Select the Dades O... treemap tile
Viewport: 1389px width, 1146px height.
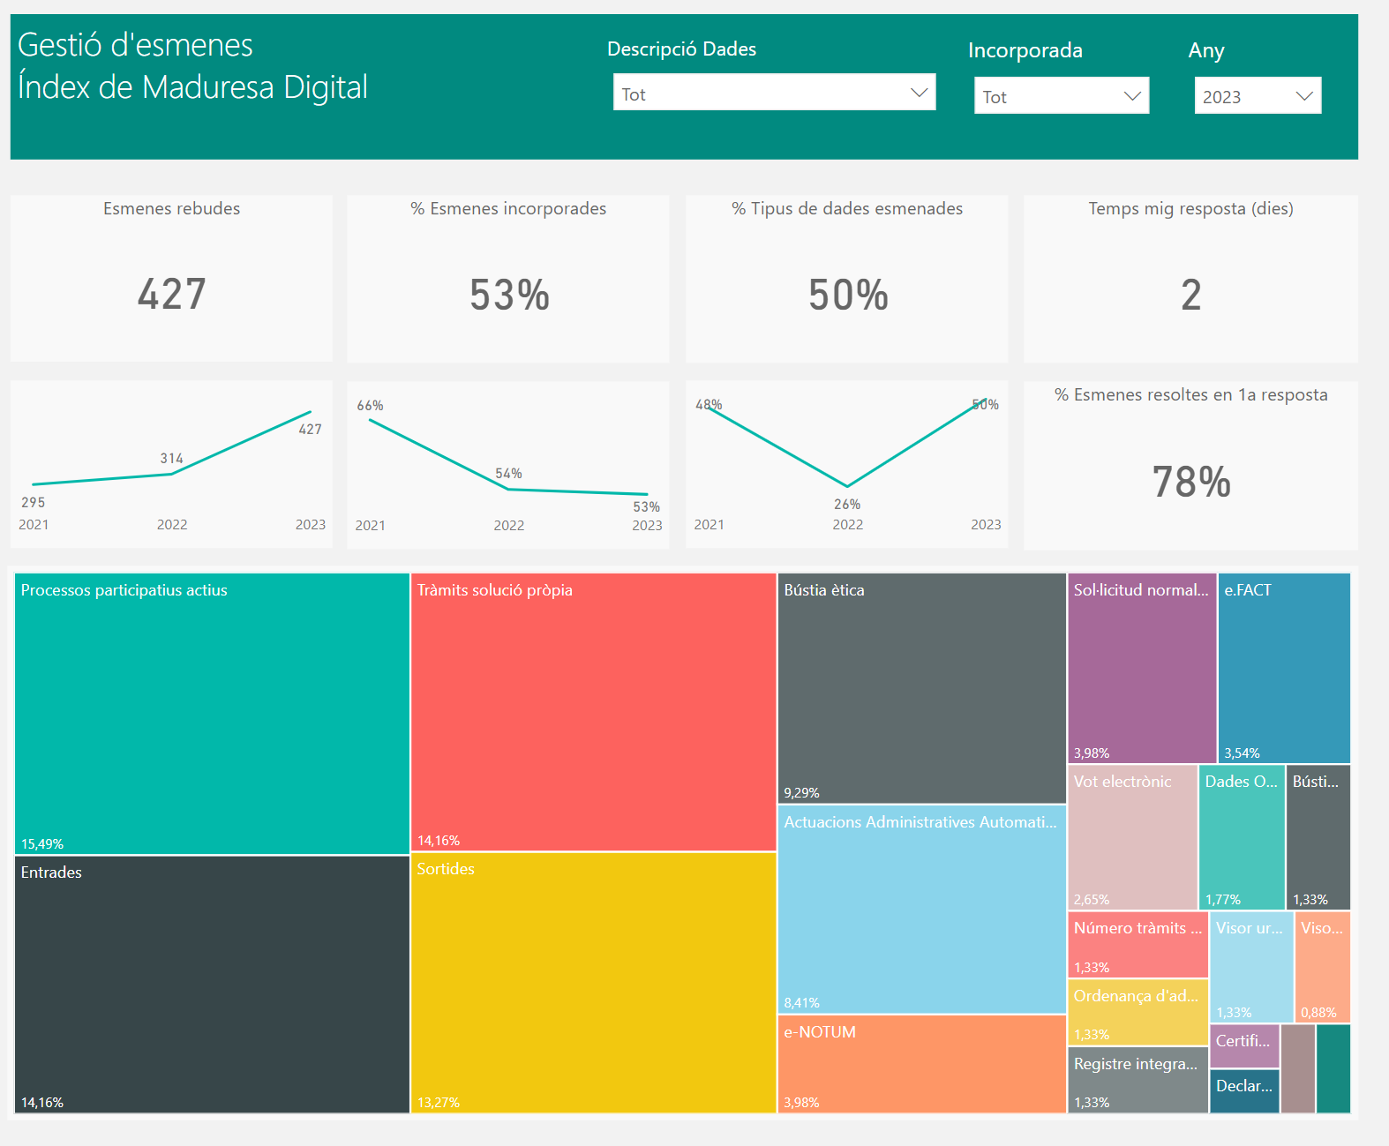click(1242, 837)
